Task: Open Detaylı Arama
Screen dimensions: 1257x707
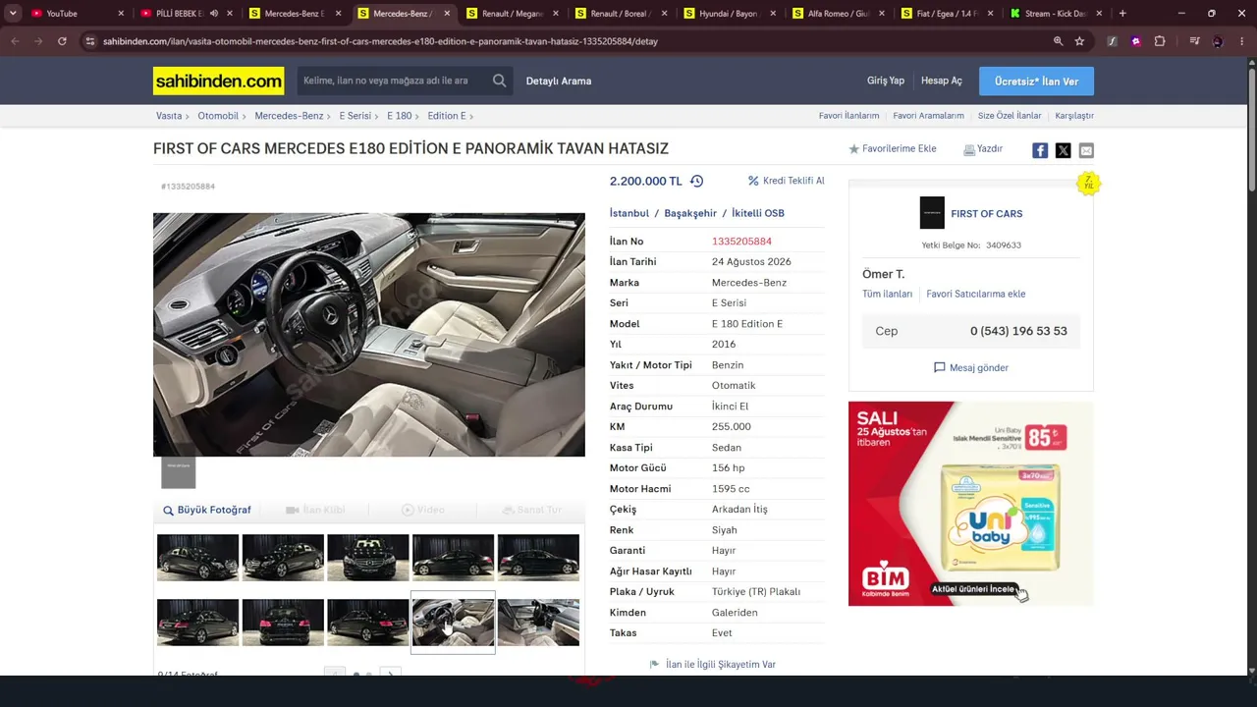Action: (559, 81)
